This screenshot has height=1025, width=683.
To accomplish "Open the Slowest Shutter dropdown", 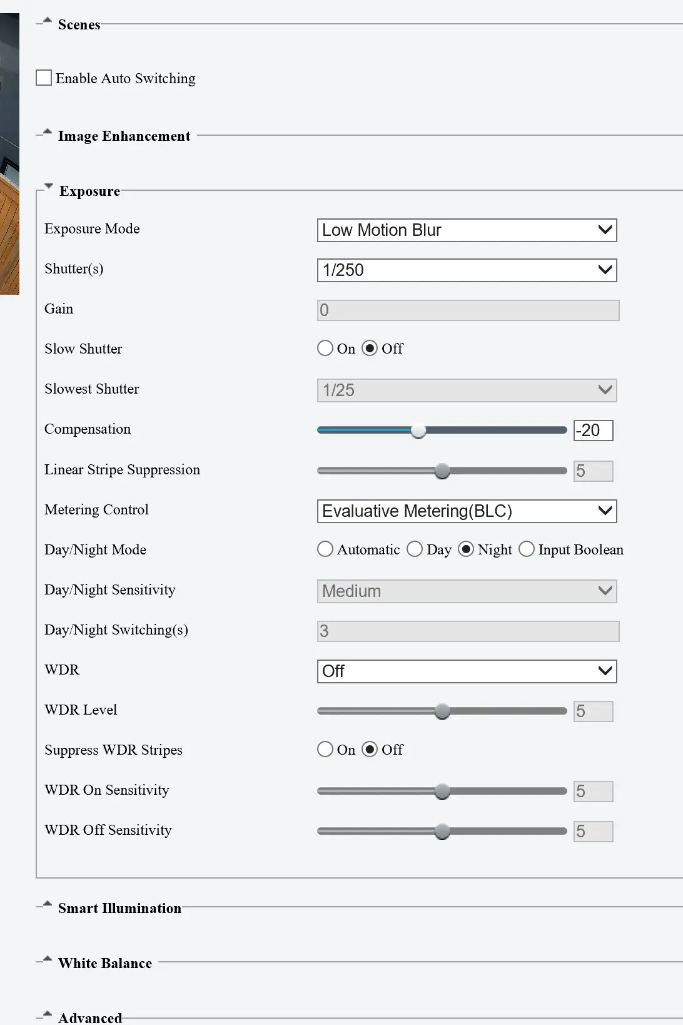I will (467, 390).
